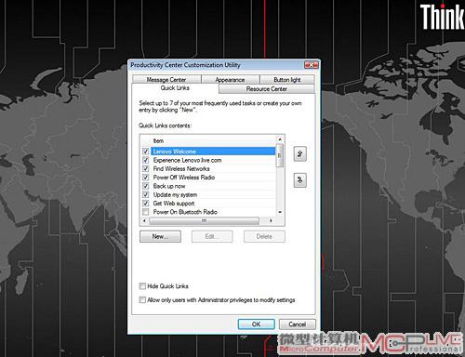Enable Administrator privileges only checkbox
The image size is (465, 357).
(x=142, y=299)
